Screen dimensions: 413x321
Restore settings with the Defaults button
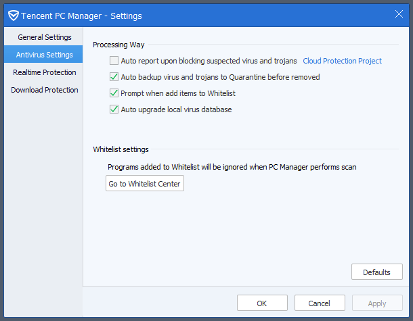(377, 272)
